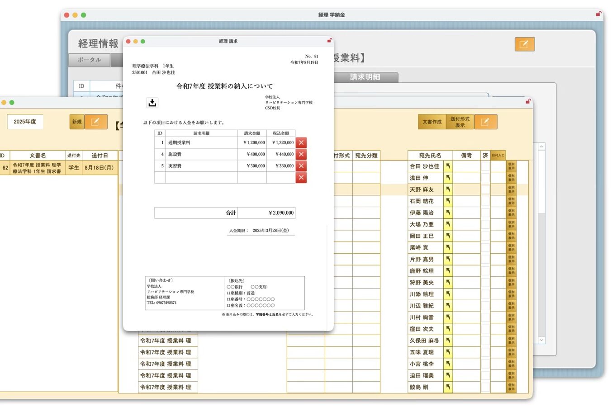Click the 2025年度 year input field

pos(25,121)
